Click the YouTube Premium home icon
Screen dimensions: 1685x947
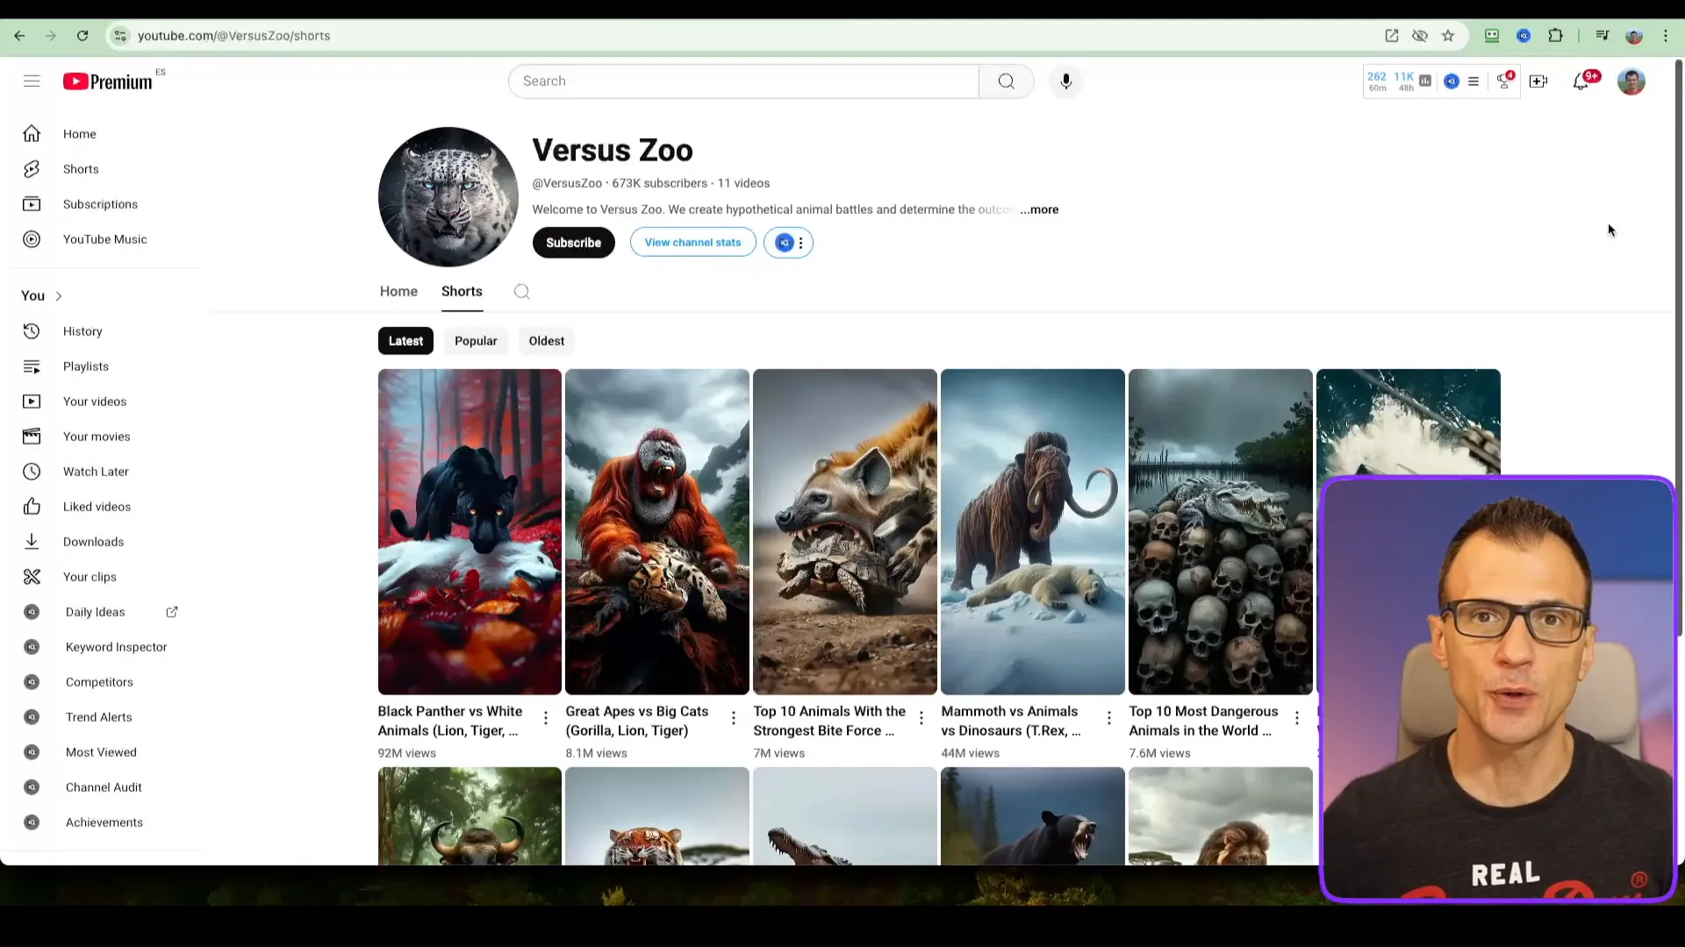click(x=106, y=81)
